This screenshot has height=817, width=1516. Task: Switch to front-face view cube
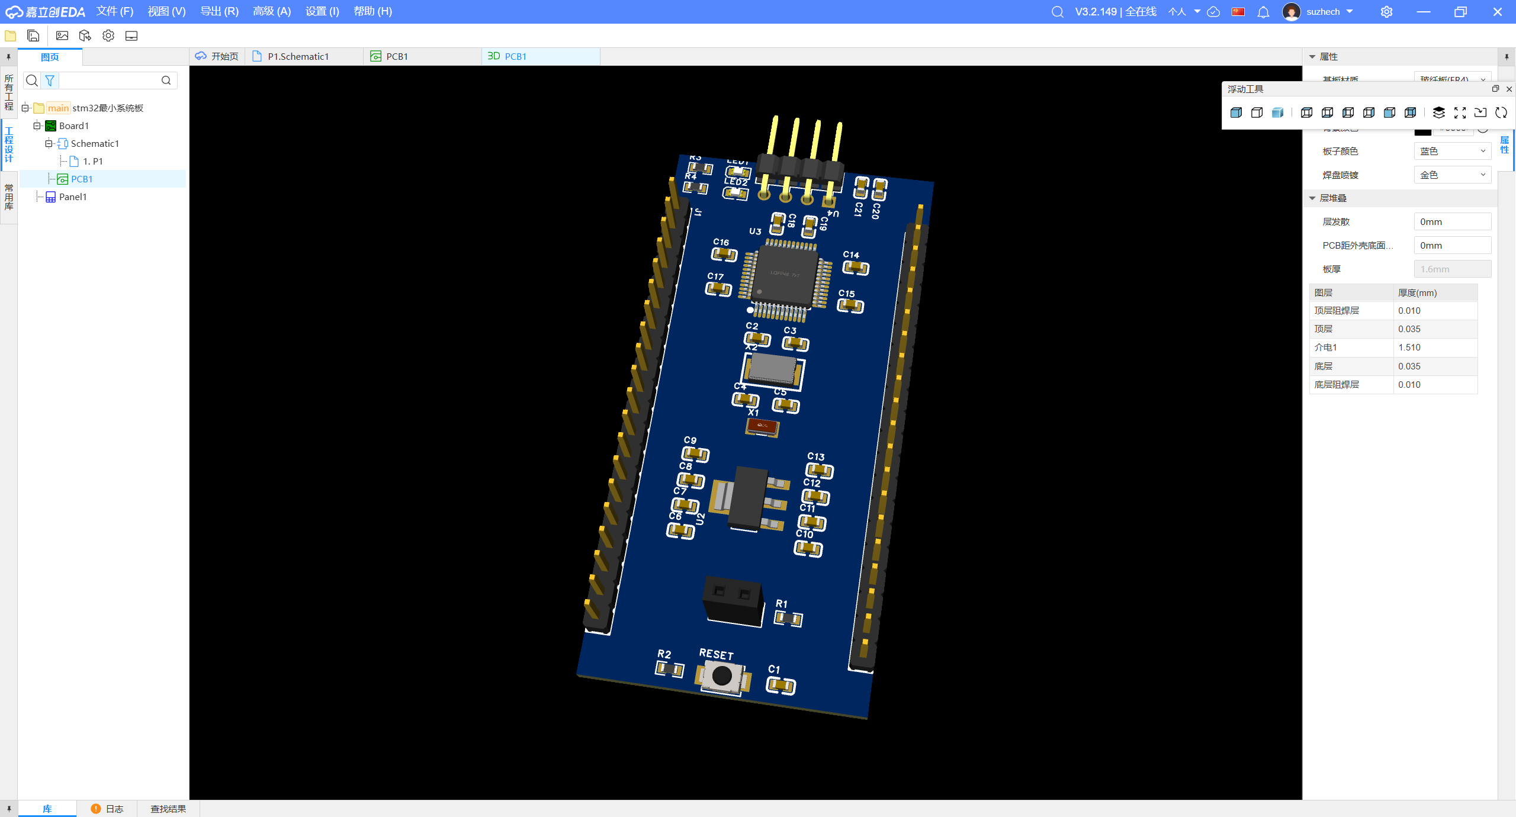click(x=1389, y=112)
